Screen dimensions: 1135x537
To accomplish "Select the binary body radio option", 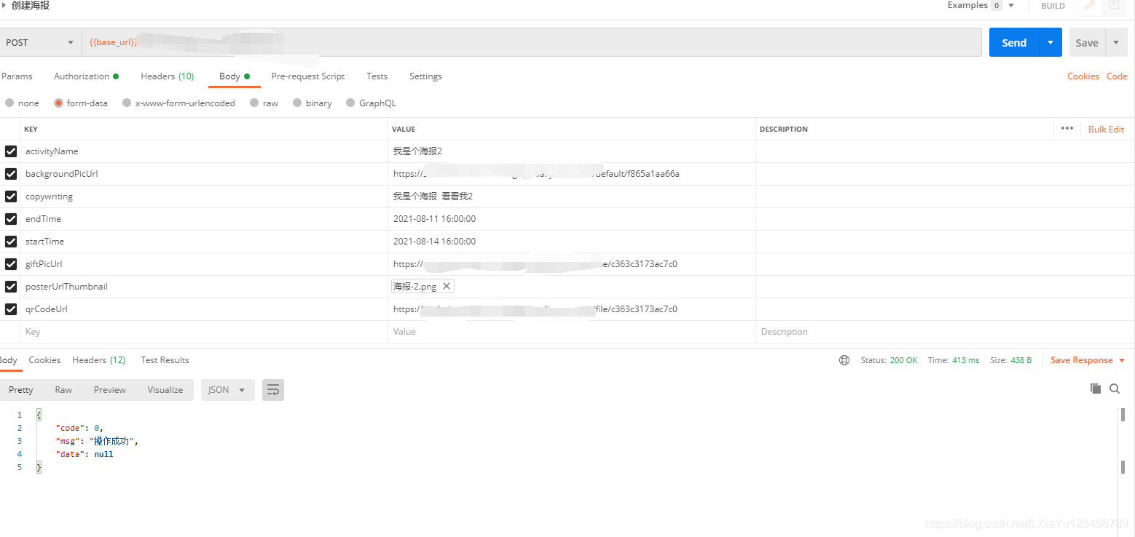I will click(x=297, y=103).
